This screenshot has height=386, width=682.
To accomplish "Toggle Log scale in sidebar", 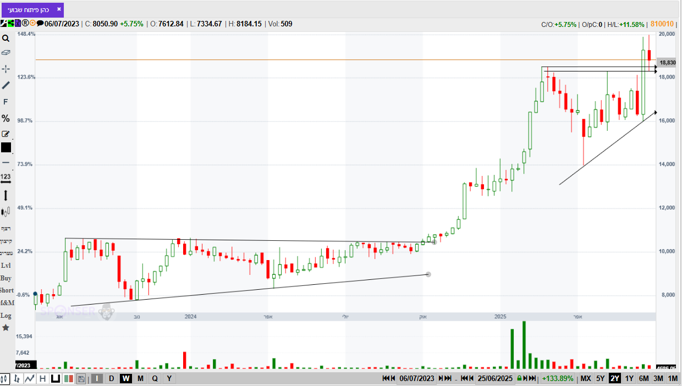I will (5, 316).
